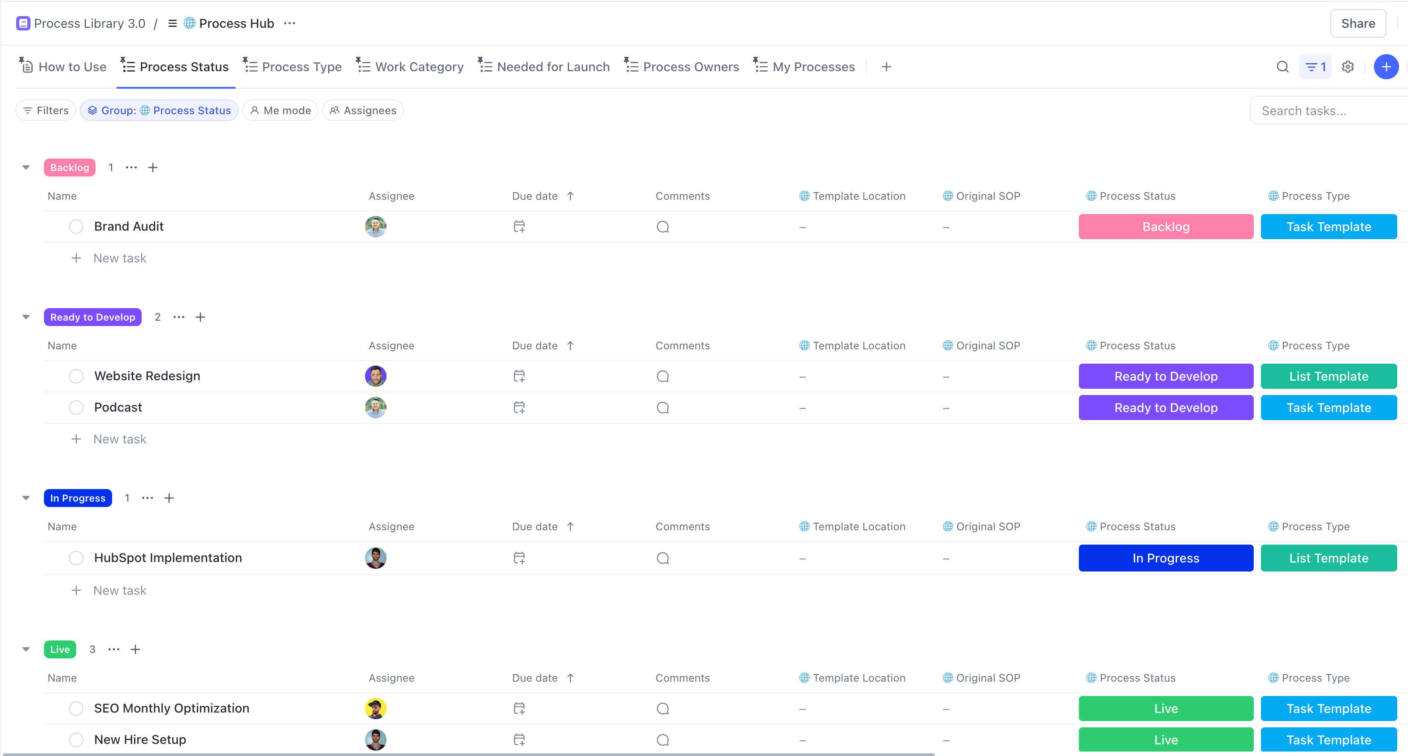Add a comment to Podcast via speech bubble icon
The width and height of the screenshot is (1408, 756).
coord(662,407)
